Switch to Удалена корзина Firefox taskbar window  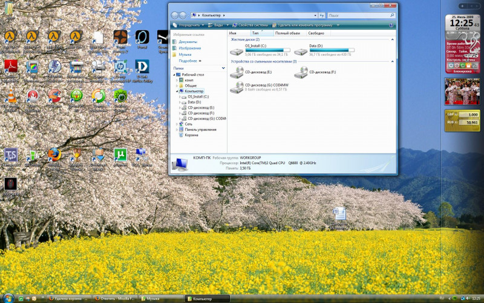tap(70, 299)
